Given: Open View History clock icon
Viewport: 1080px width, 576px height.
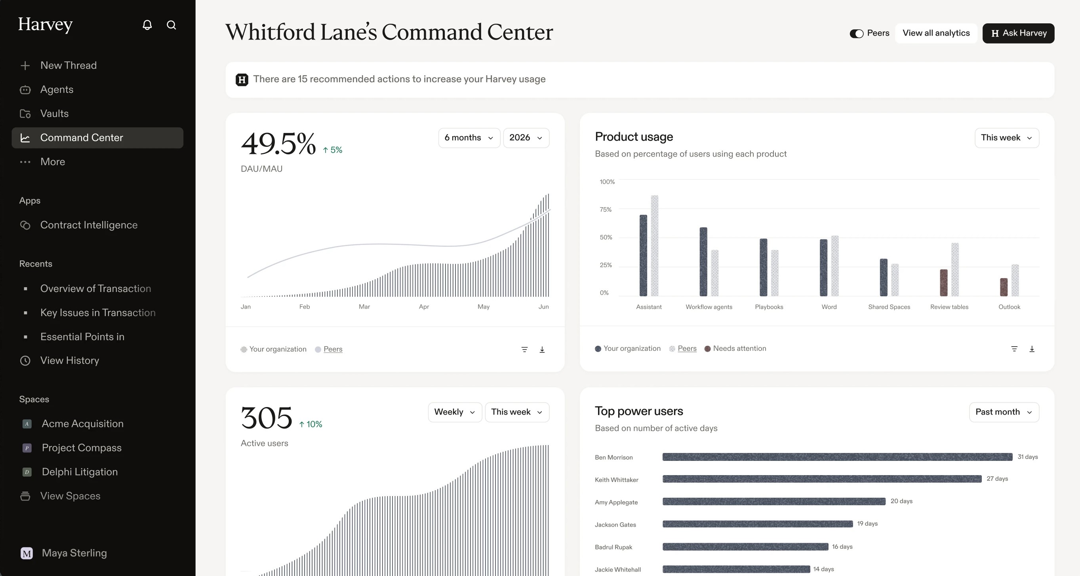Looking at the screenshot, I should click(x=25, y=361).
